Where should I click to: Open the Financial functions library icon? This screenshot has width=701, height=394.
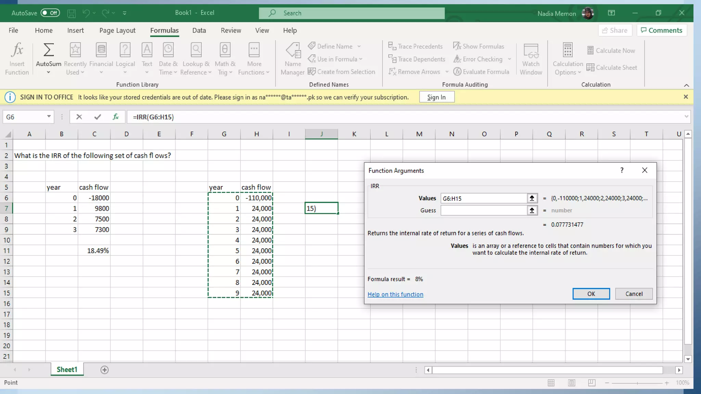click(x=101, y=50)
